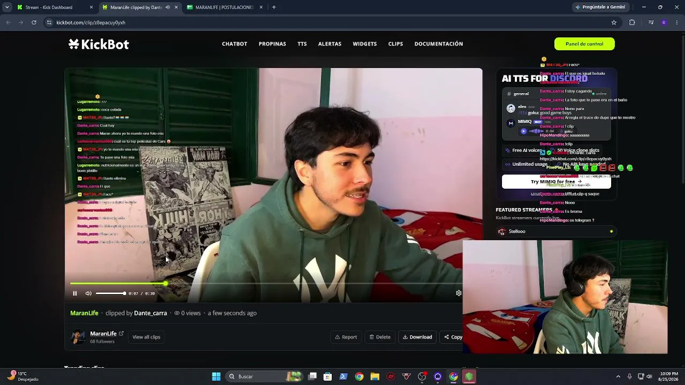The image size is (685, 385).
Task: Open the TTS page
Action: coord(302,44)
